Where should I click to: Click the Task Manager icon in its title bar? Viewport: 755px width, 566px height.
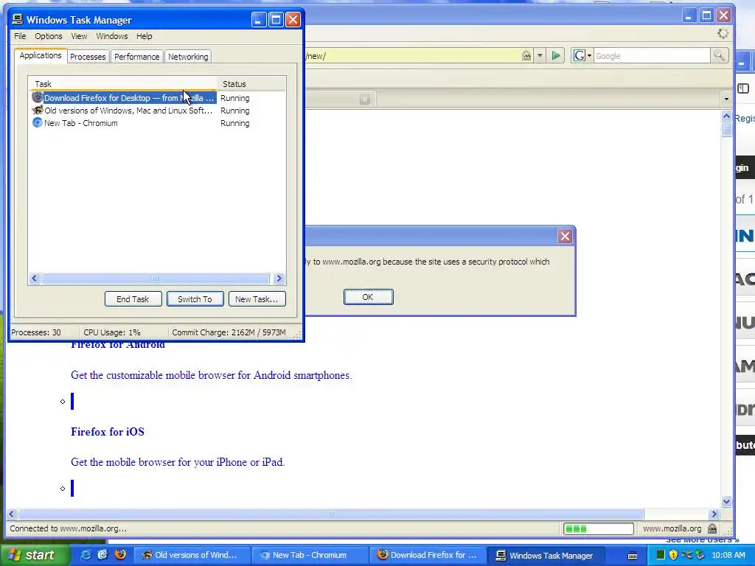coord(18,19)
